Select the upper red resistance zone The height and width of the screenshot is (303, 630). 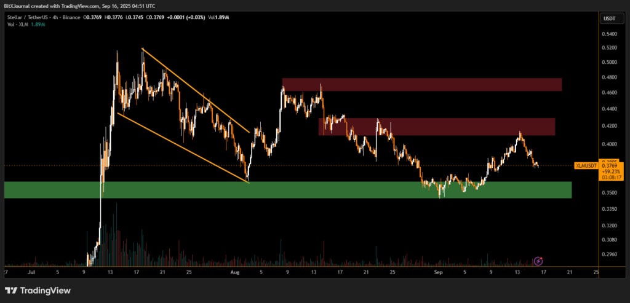pos(421,84)
